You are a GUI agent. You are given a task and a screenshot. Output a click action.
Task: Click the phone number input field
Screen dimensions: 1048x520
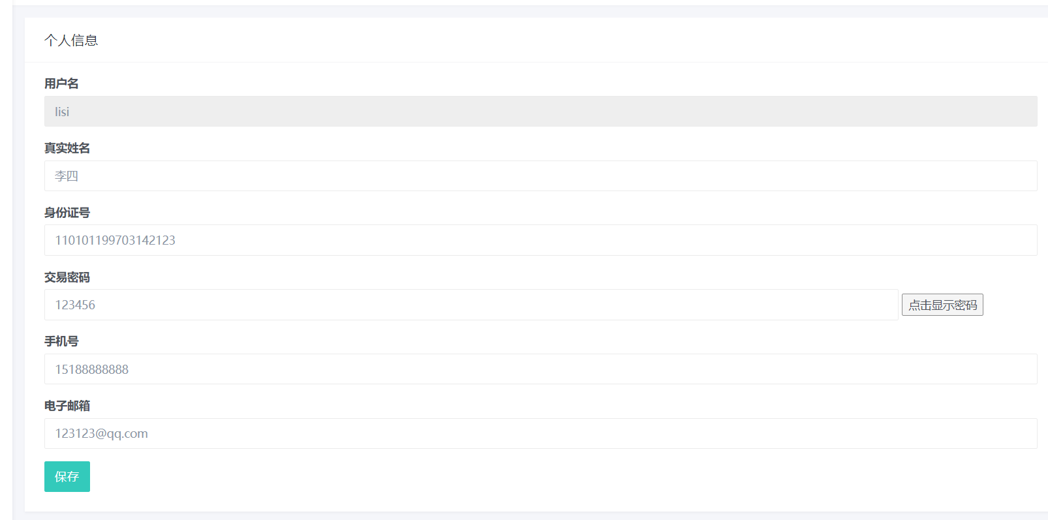pos(540,369)
